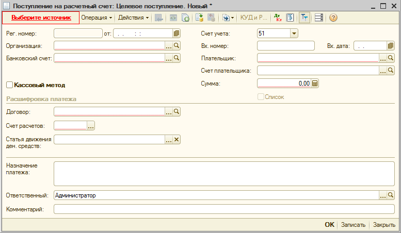Click the Статья движения ден. средств field

click(x=109, y=140)
